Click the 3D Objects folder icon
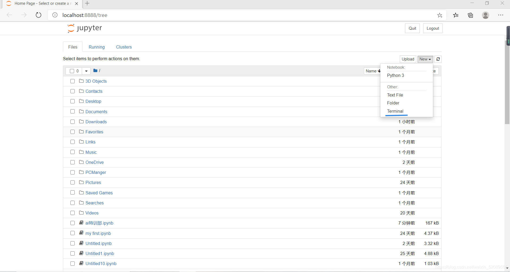This screenshot has height=272, width=510. click(81, 81)
